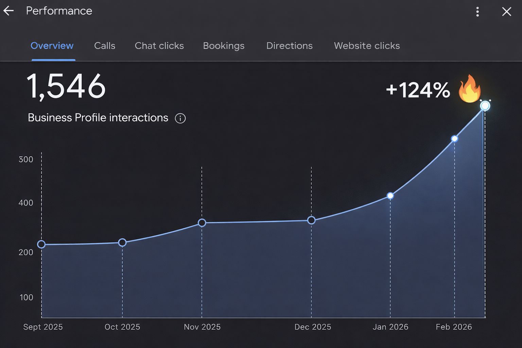This screenshot has width=522, height=348.
Task: Open the three-dot overflow menu
Action: [x=477, y=12]
